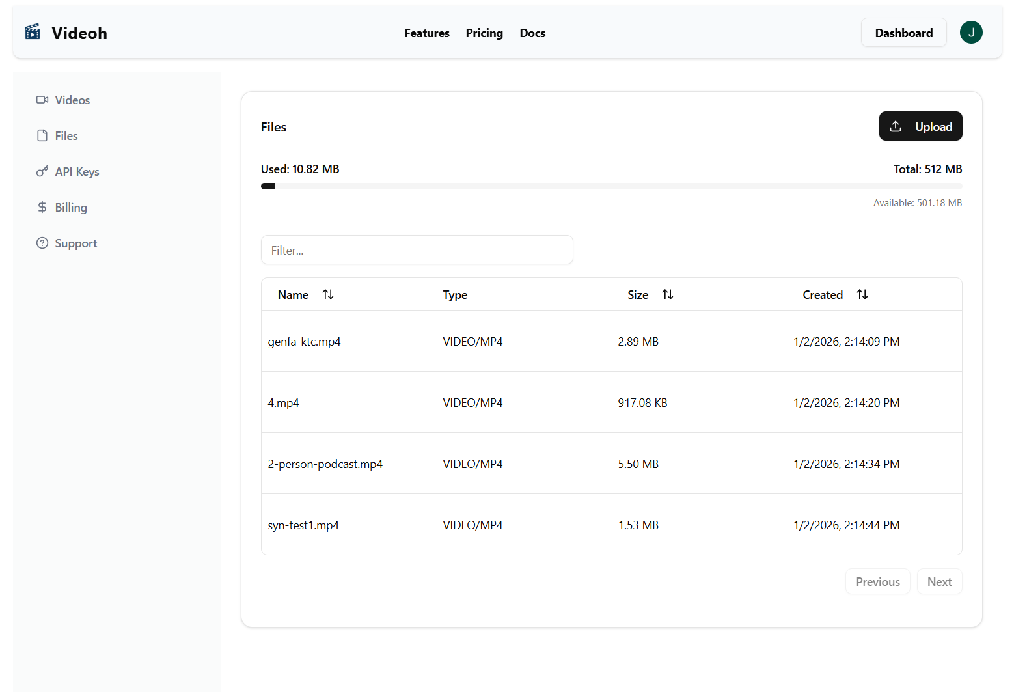Click VIDEO/MP4 type in 4.mp4 row
Viewport: 1027px width, 692px height.
pyautogui.click(x=472, y=402)
